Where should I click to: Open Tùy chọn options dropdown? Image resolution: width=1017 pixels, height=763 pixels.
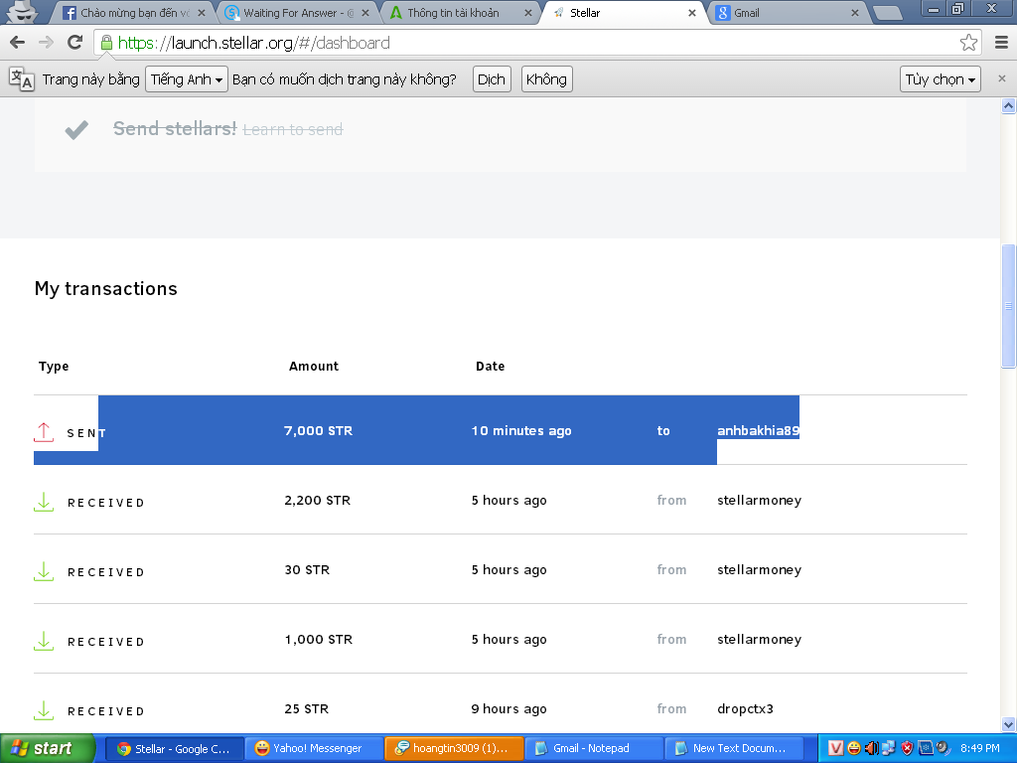coord(940,79)
